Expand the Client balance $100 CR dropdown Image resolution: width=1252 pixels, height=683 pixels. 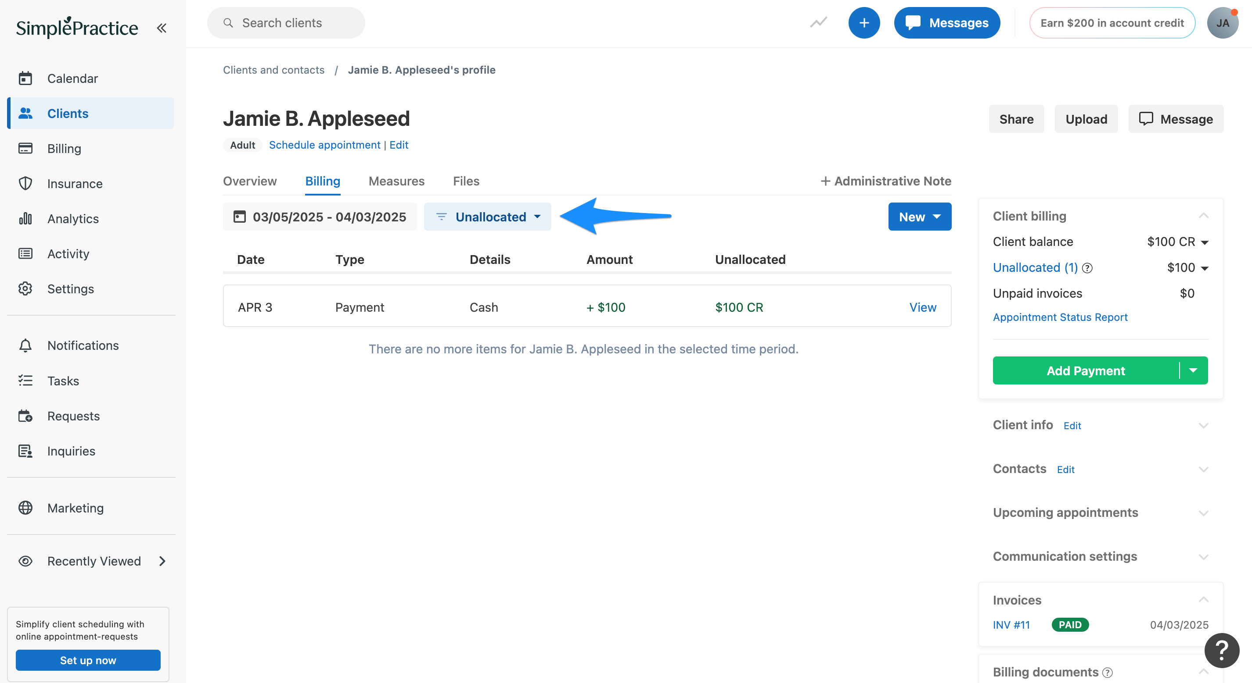click(1204, 242)
